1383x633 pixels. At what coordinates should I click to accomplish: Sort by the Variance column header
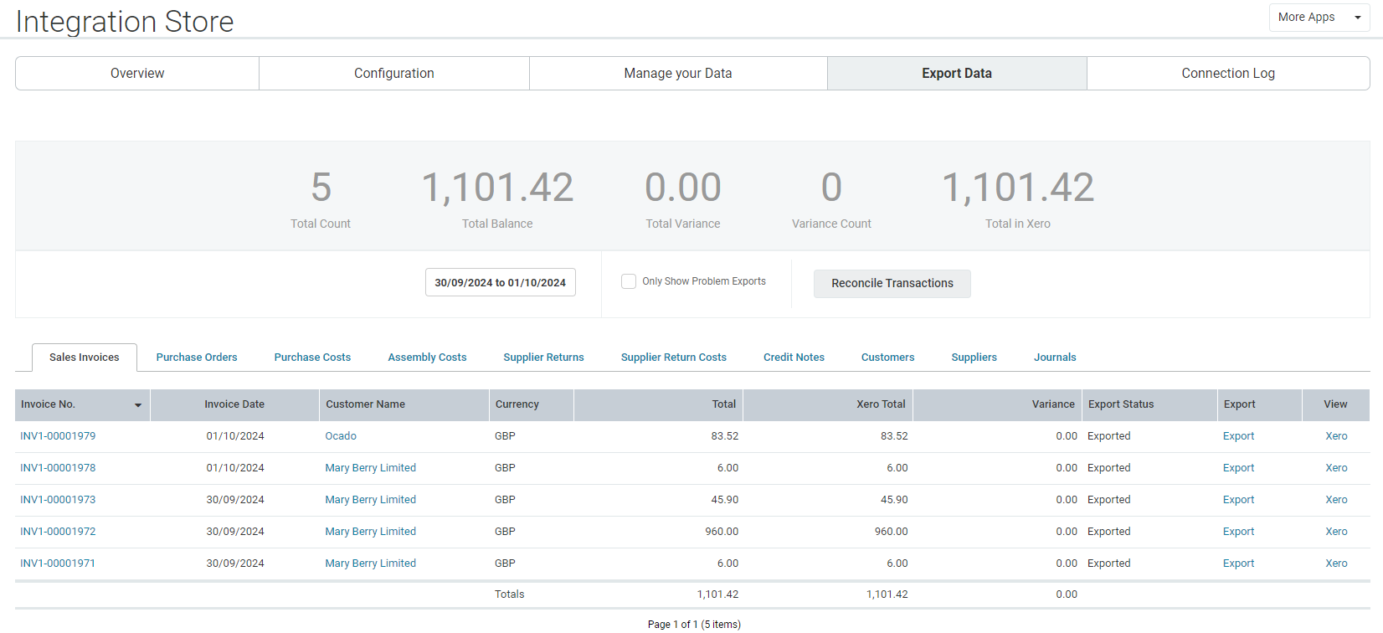click(1052, 404)
